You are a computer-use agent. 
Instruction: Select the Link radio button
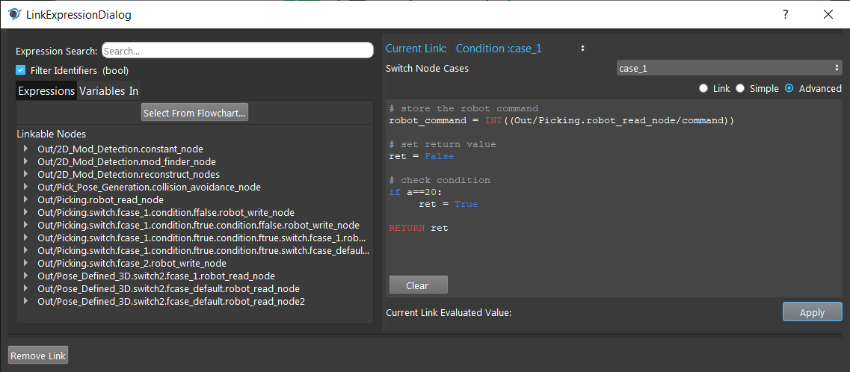click(703, 88)
